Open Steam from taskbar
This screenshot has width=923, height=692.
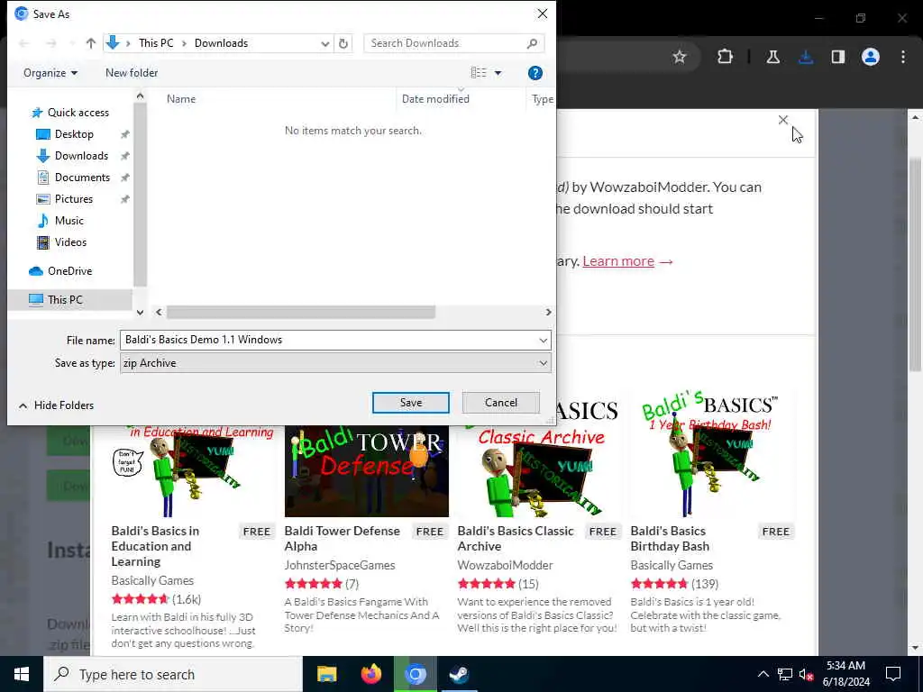(459, 674)
